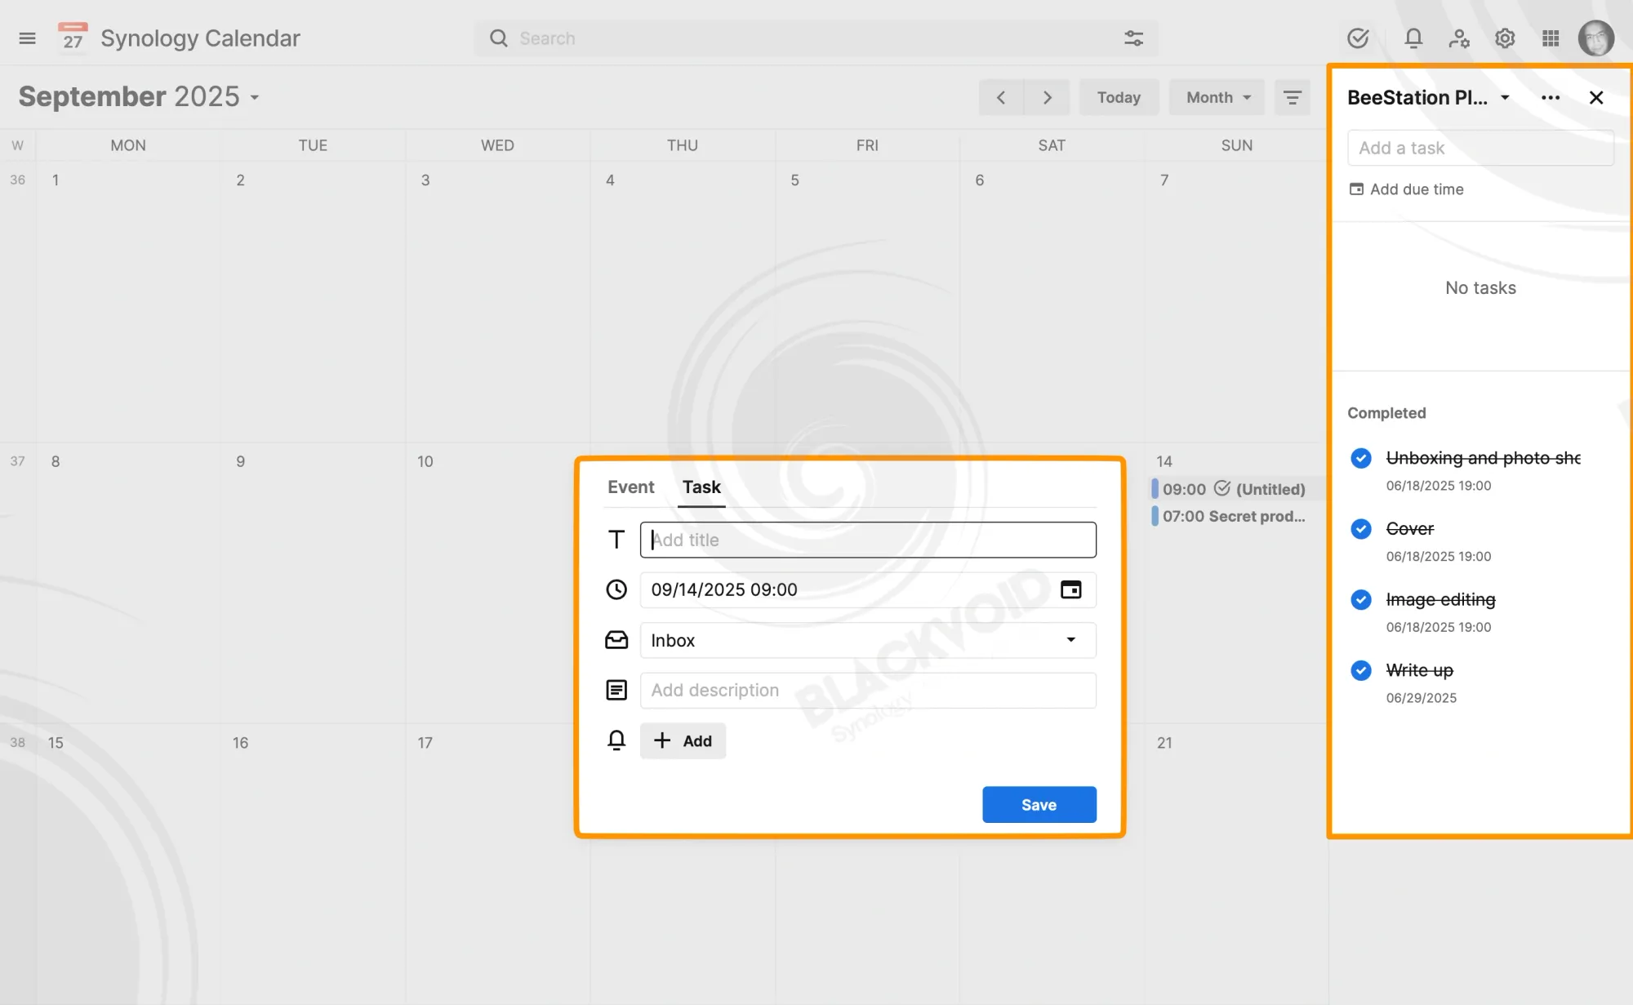The width and height of the screenshot is (1633, 1005).
Task: Select September 1 date number
Action: [56, 180]
